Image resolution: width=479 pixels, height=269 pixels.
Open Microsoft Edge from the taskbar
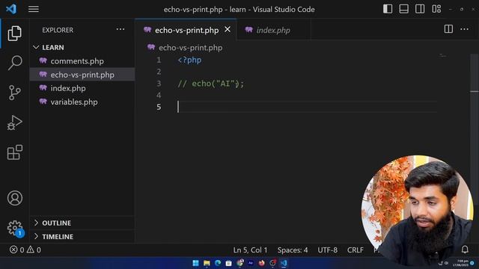coord(218,263)
